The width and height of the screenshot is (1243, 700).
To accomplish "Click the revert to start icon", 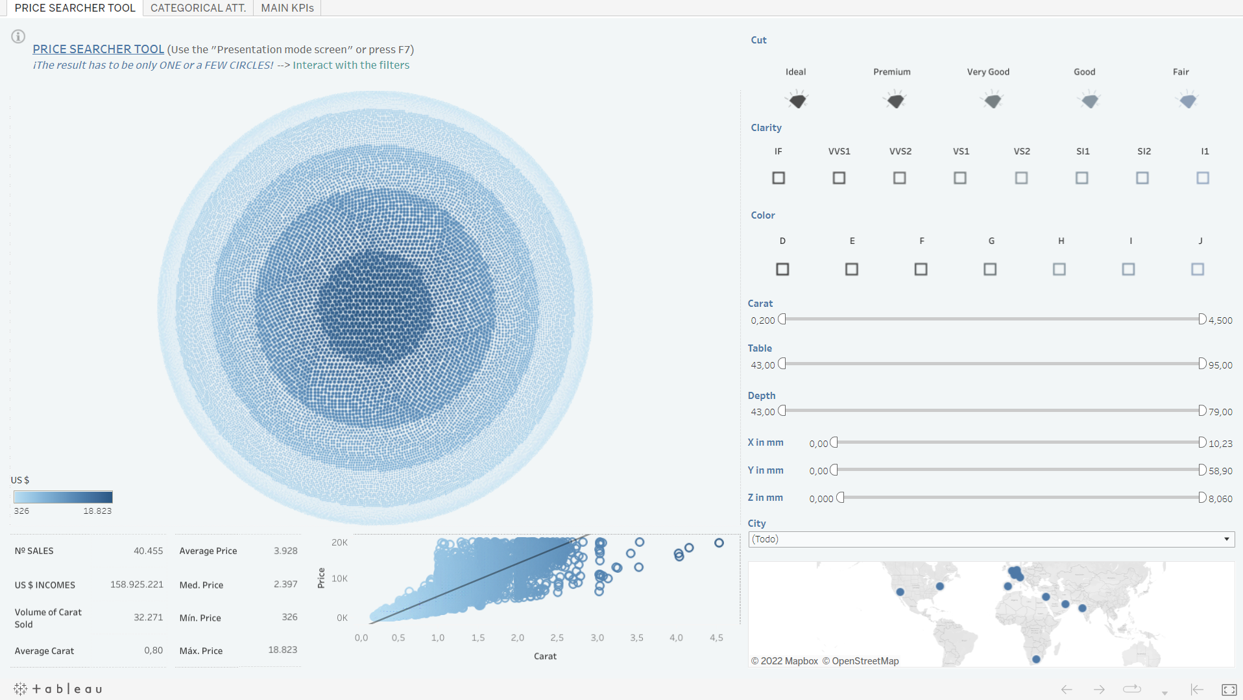I will 1197,689.
